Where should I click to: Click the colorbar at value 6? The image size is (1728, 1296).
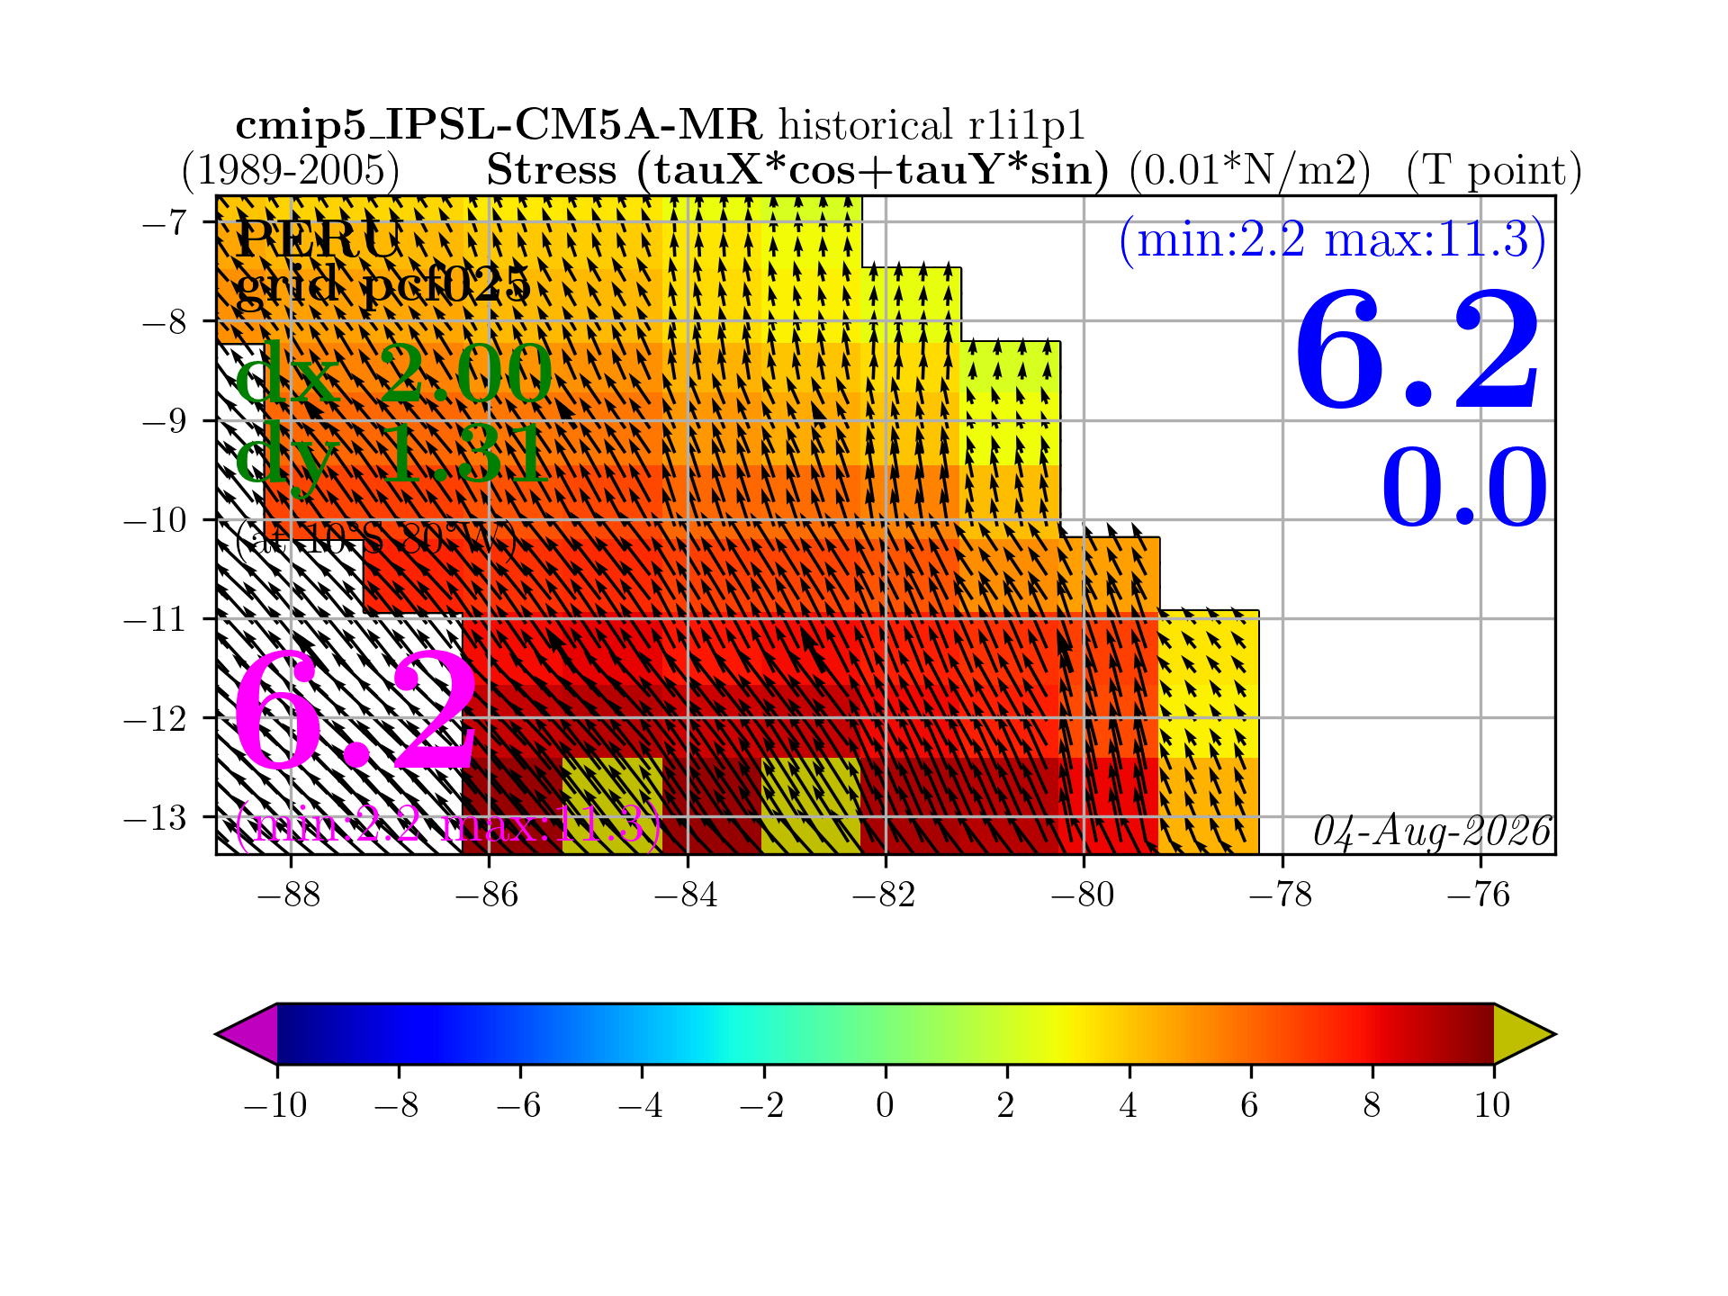coord(1251,1034)
